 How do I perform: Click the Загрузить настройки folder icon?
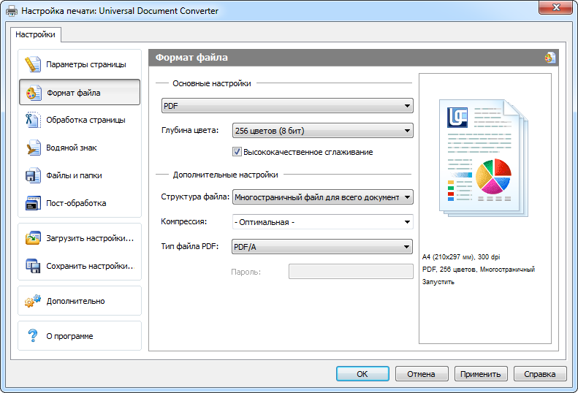tap(32, 238)
